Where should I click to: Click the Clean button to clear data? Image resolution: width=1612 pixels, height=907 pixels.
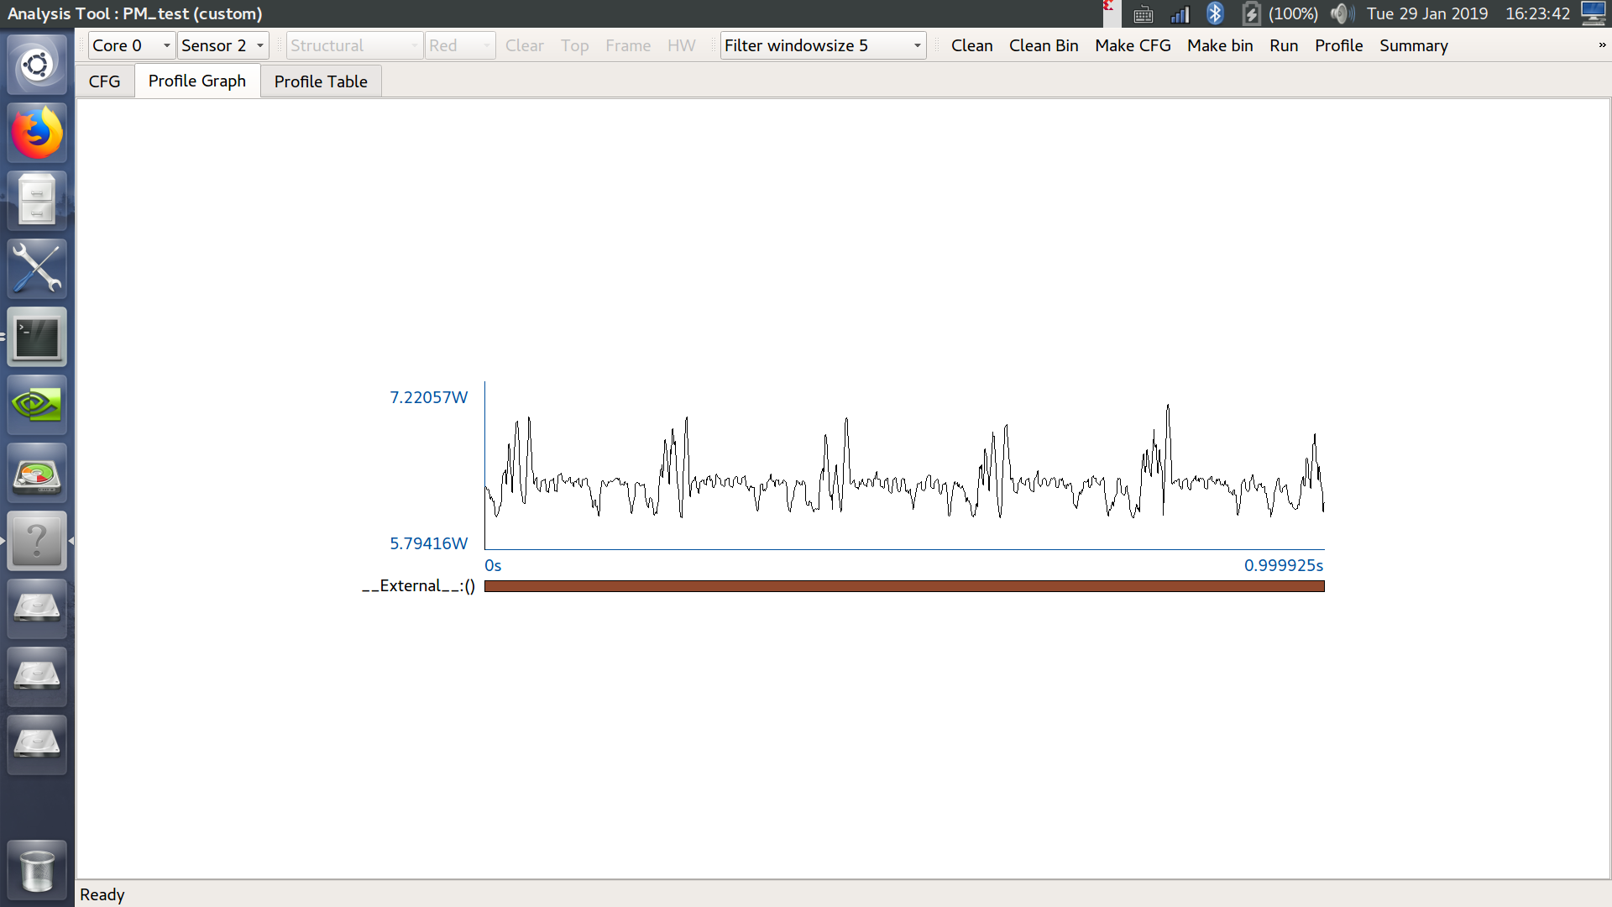tap(972, 45)
